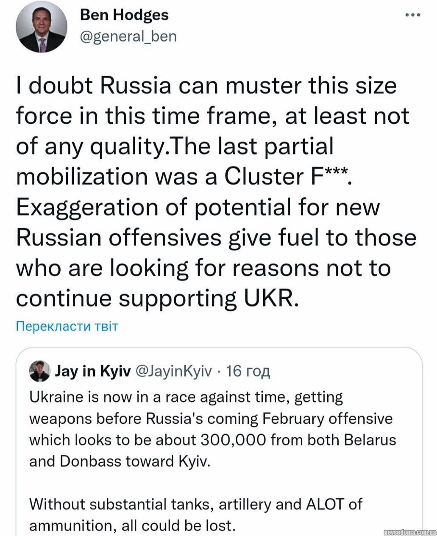Viewport: 437px width, 536px height.
Task: Click the 'I doubt Russia can muster' line
Action: [x=206, y=86]
